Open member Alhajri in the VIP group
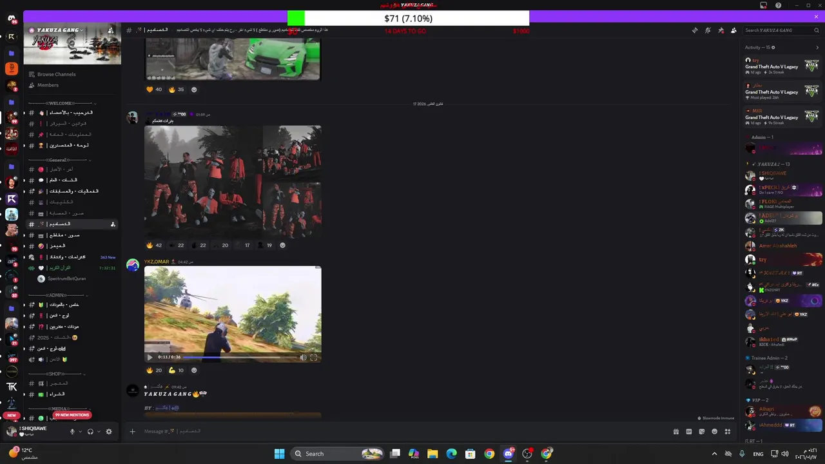The width and height of the screenshot is (825, 464). (x=784, y=411)
